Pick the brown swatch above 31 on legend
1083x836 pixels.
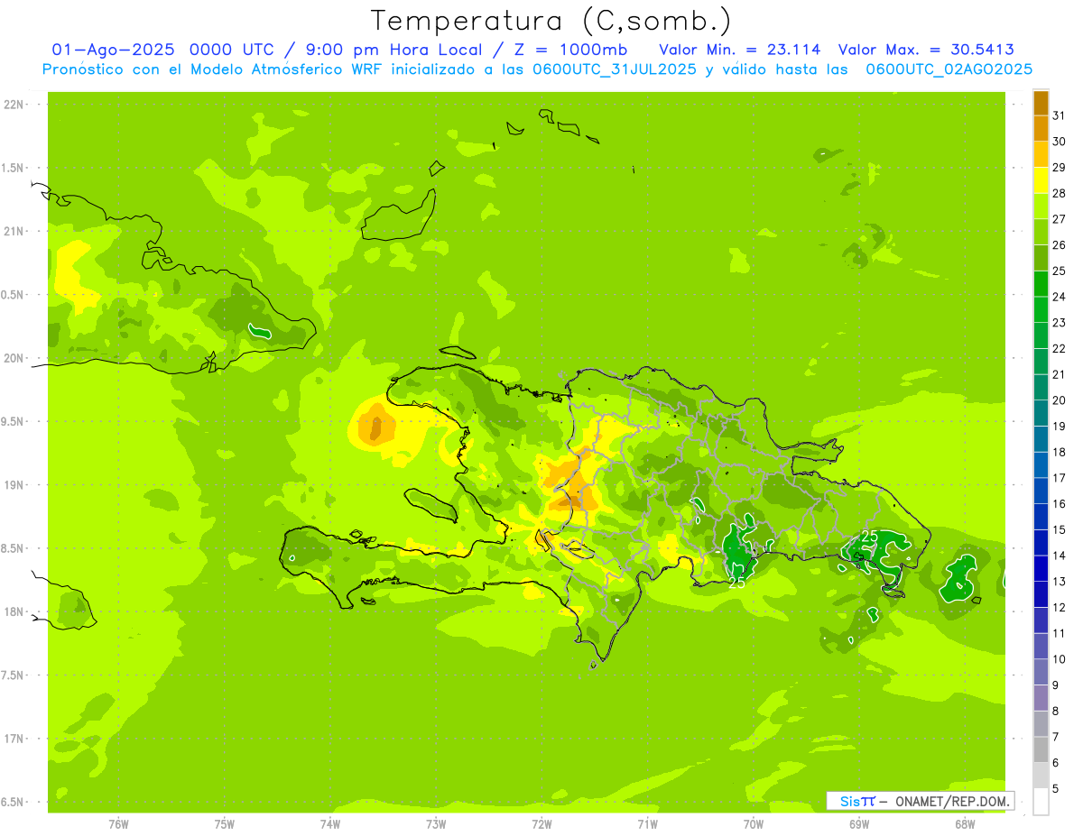(1041, 103)
